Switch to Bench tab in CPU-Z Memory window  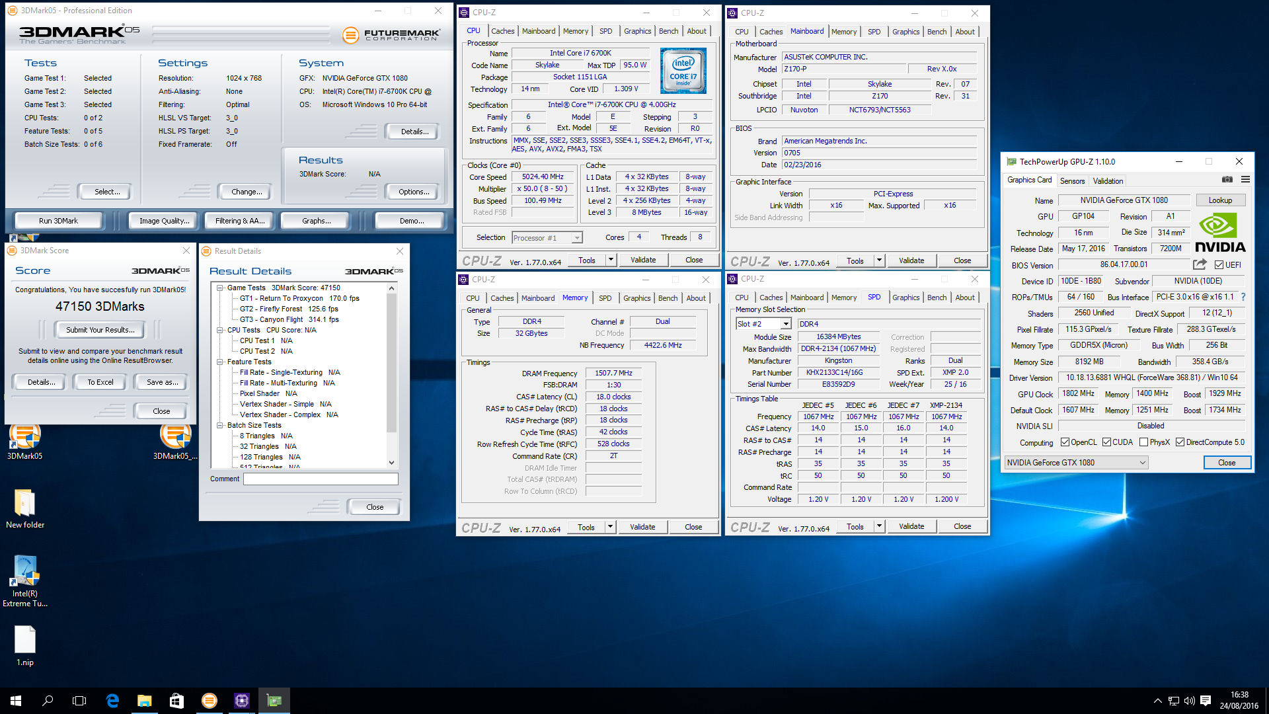(x=668, y=298)
